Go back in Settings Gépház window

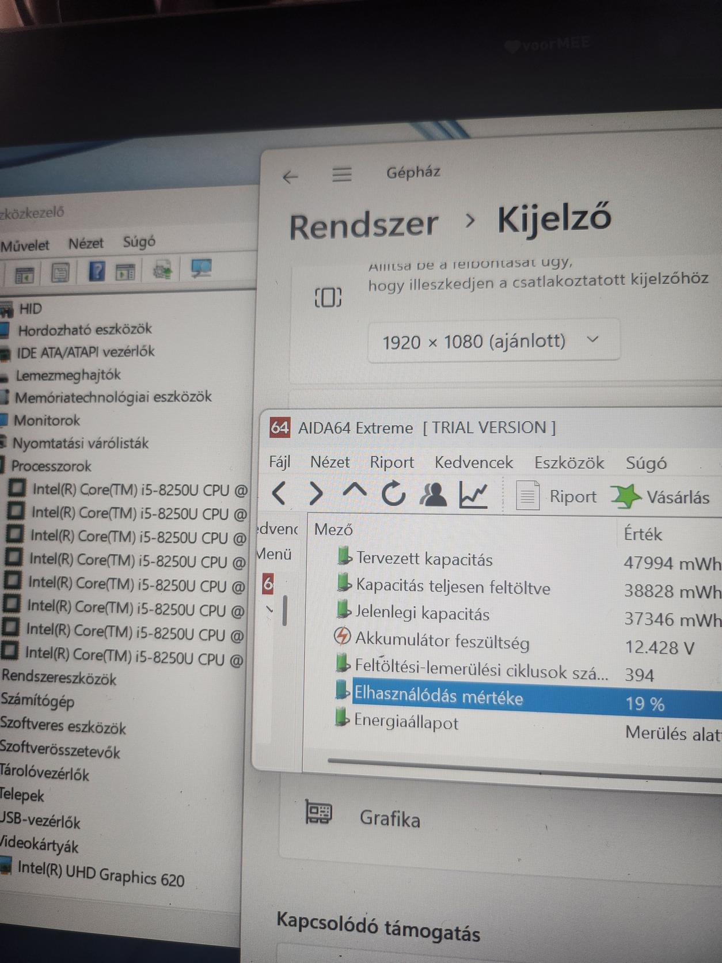click(291, 176)
